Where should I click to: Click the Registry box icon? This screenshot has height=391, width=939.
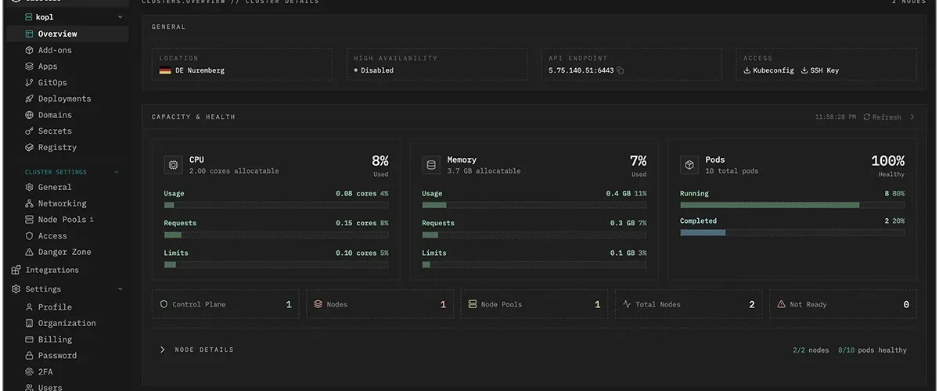(30, 147)
